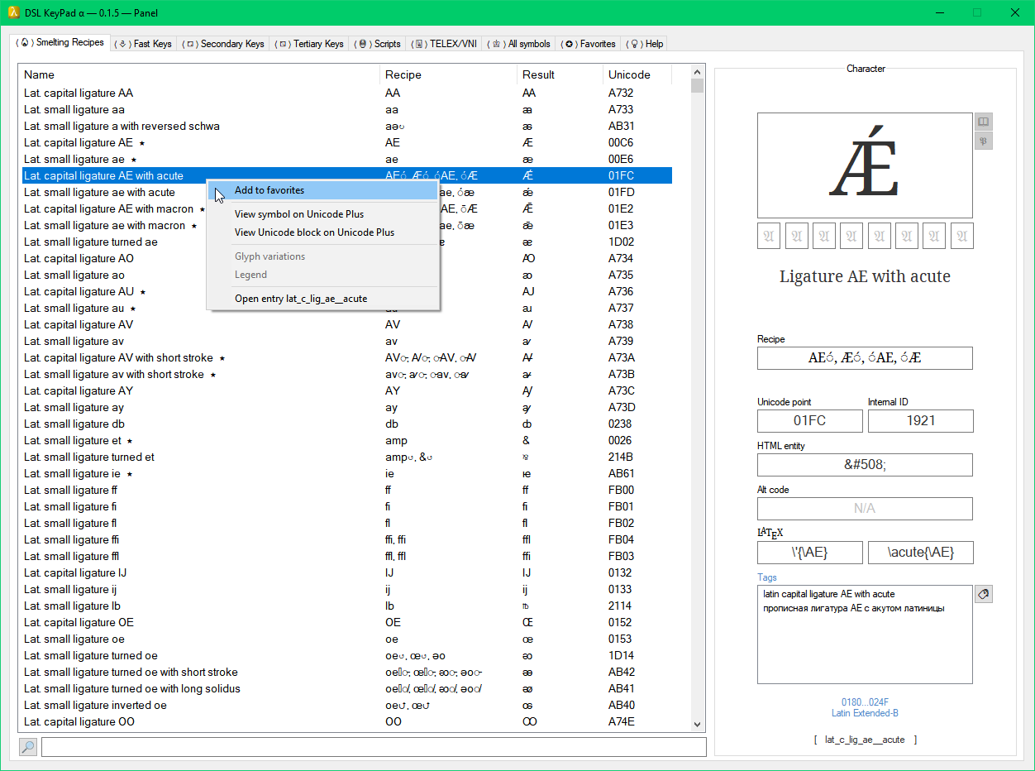This screenshot has height=771, width=1035.
Task: Click the fraktur glyph button under book icon
Action: tap(983, 141)
